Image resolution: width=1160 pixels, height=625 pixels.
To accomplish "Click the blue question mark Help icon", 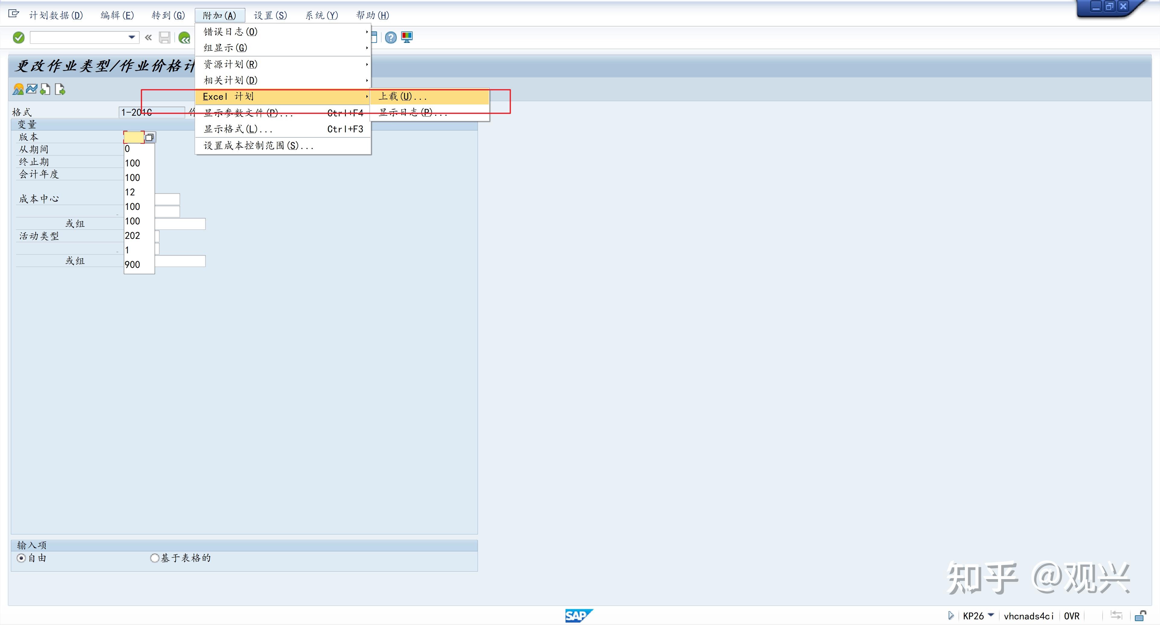I will tap(390, 37).
